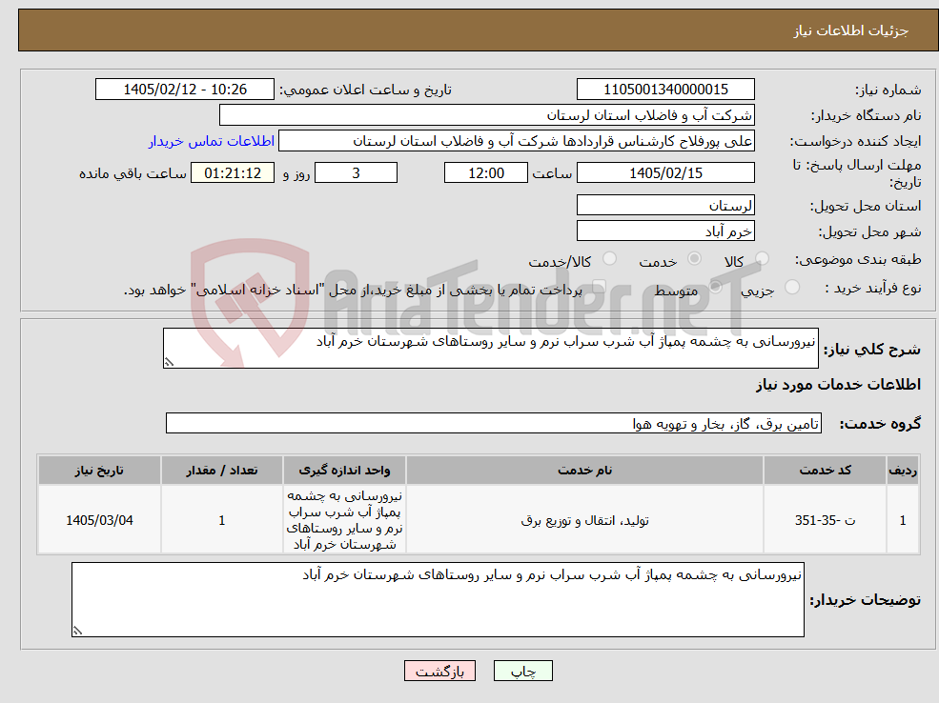Select the جزیی purchase type radio
Image resolution: width=939 pixels, height=703 pixels.
(x=791, y=288)
